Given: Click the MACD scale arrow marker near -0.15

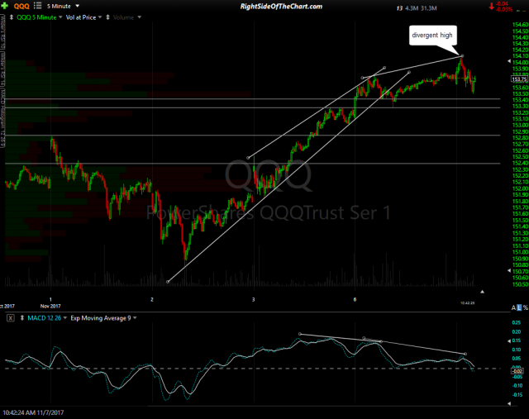Looking at the screenshot, I should 509,403.
